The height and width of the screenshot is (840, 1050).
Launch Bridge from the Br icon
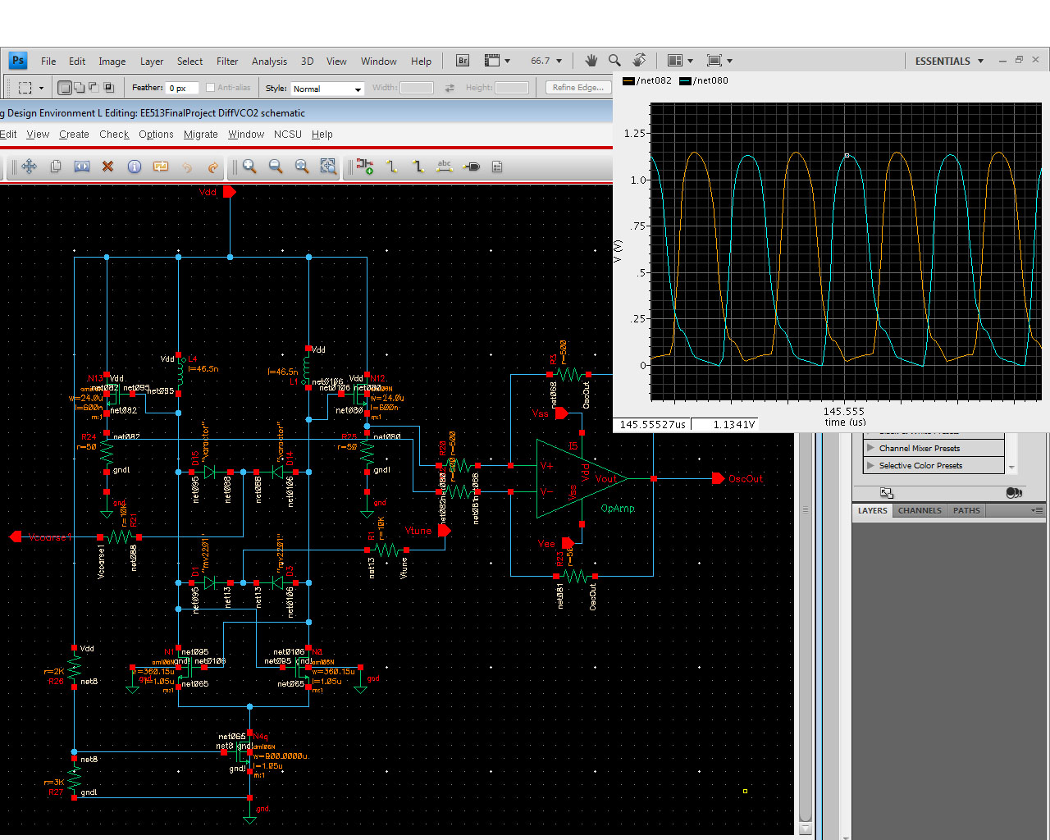(463, 61)
